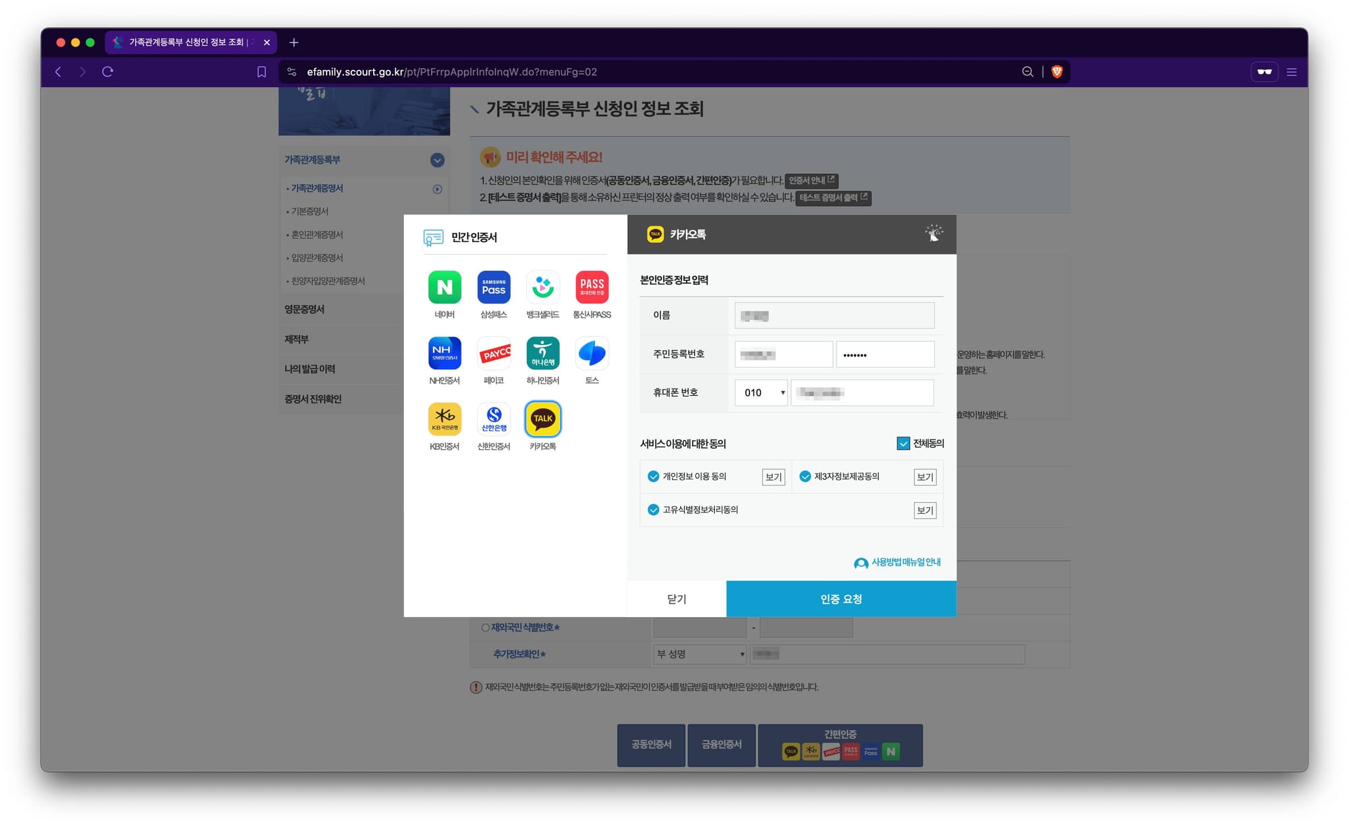Image resolution: width=1349 pixels, height=826 pixels.
Task: Choose the Shinhan certificate icon
Action: [x=494, y=419]
